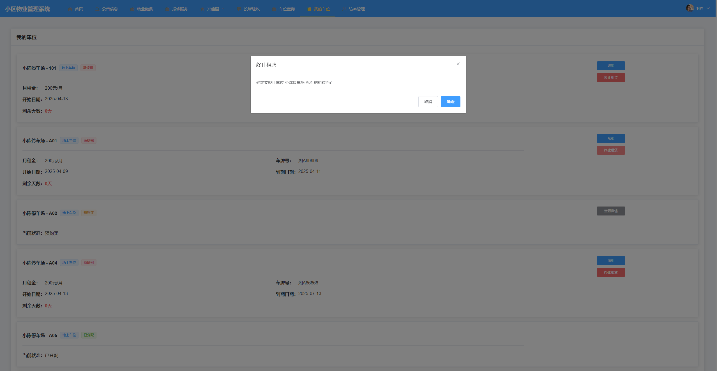The height and width of the screenshot is (371, 717).
Task: Click the 确定 confirm button
Action: pyautogui.click(x=450, y=102)
